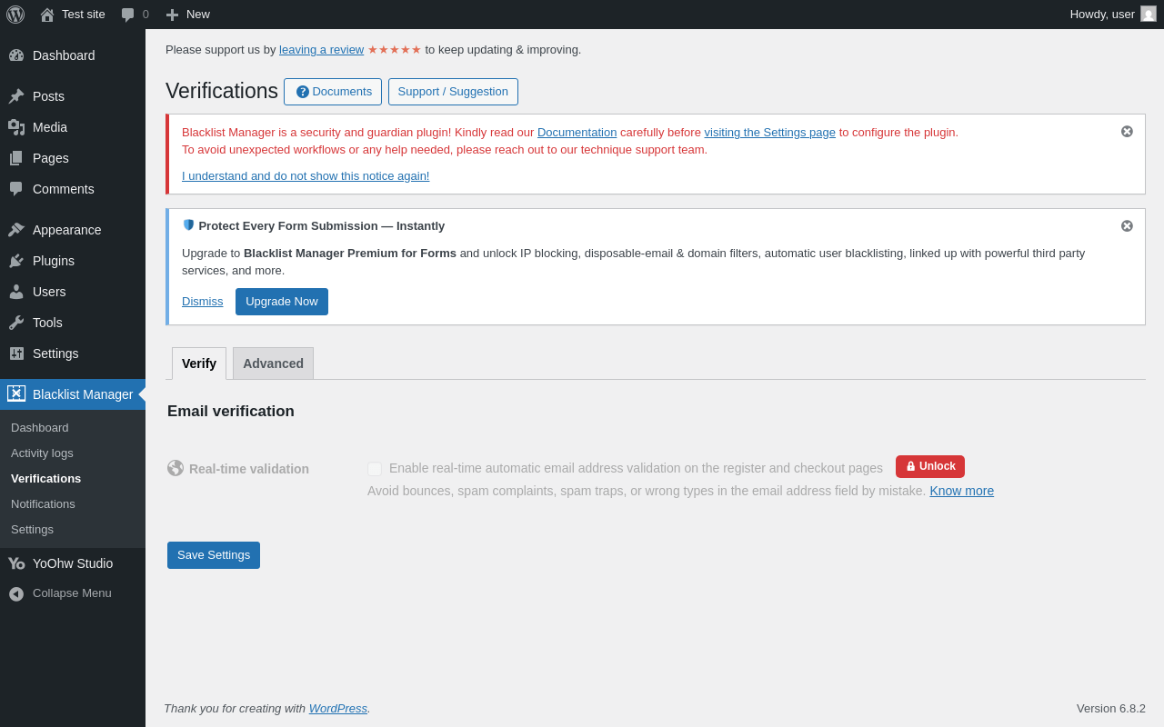Open the comments bubble icon in admin bar
The image size is (1164, 727).
point(128,15)
